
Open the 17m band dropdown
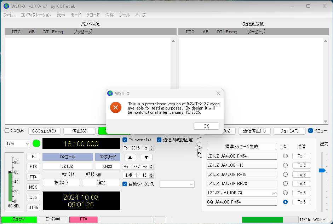click(17, 143)
